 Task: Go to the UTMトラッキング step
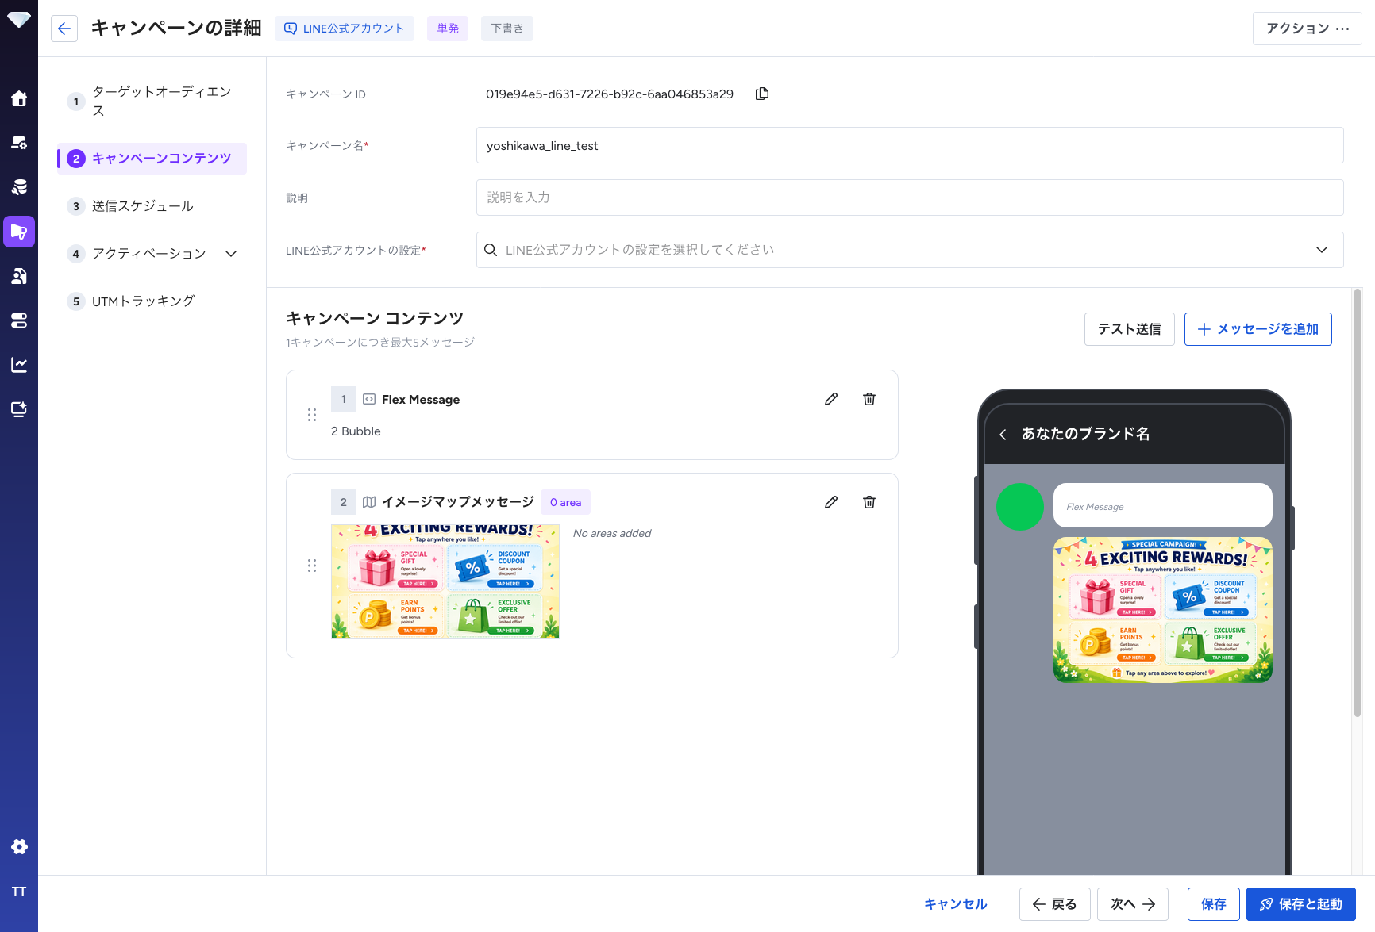(143, 301)
